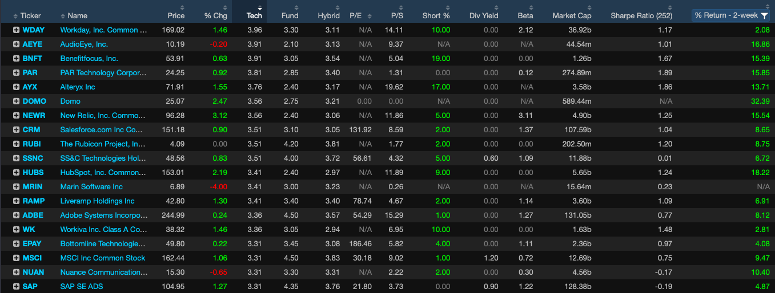The image size is (775, 293).
Task: Sort table by Name column
Action: (77, 15)
